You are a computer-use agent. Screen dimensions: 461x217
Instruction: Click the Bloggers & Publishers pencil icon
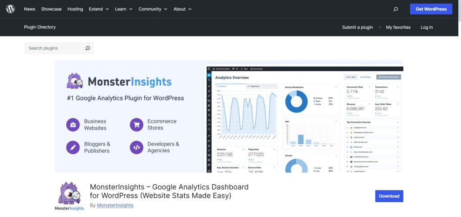click(x=73, y=147)
